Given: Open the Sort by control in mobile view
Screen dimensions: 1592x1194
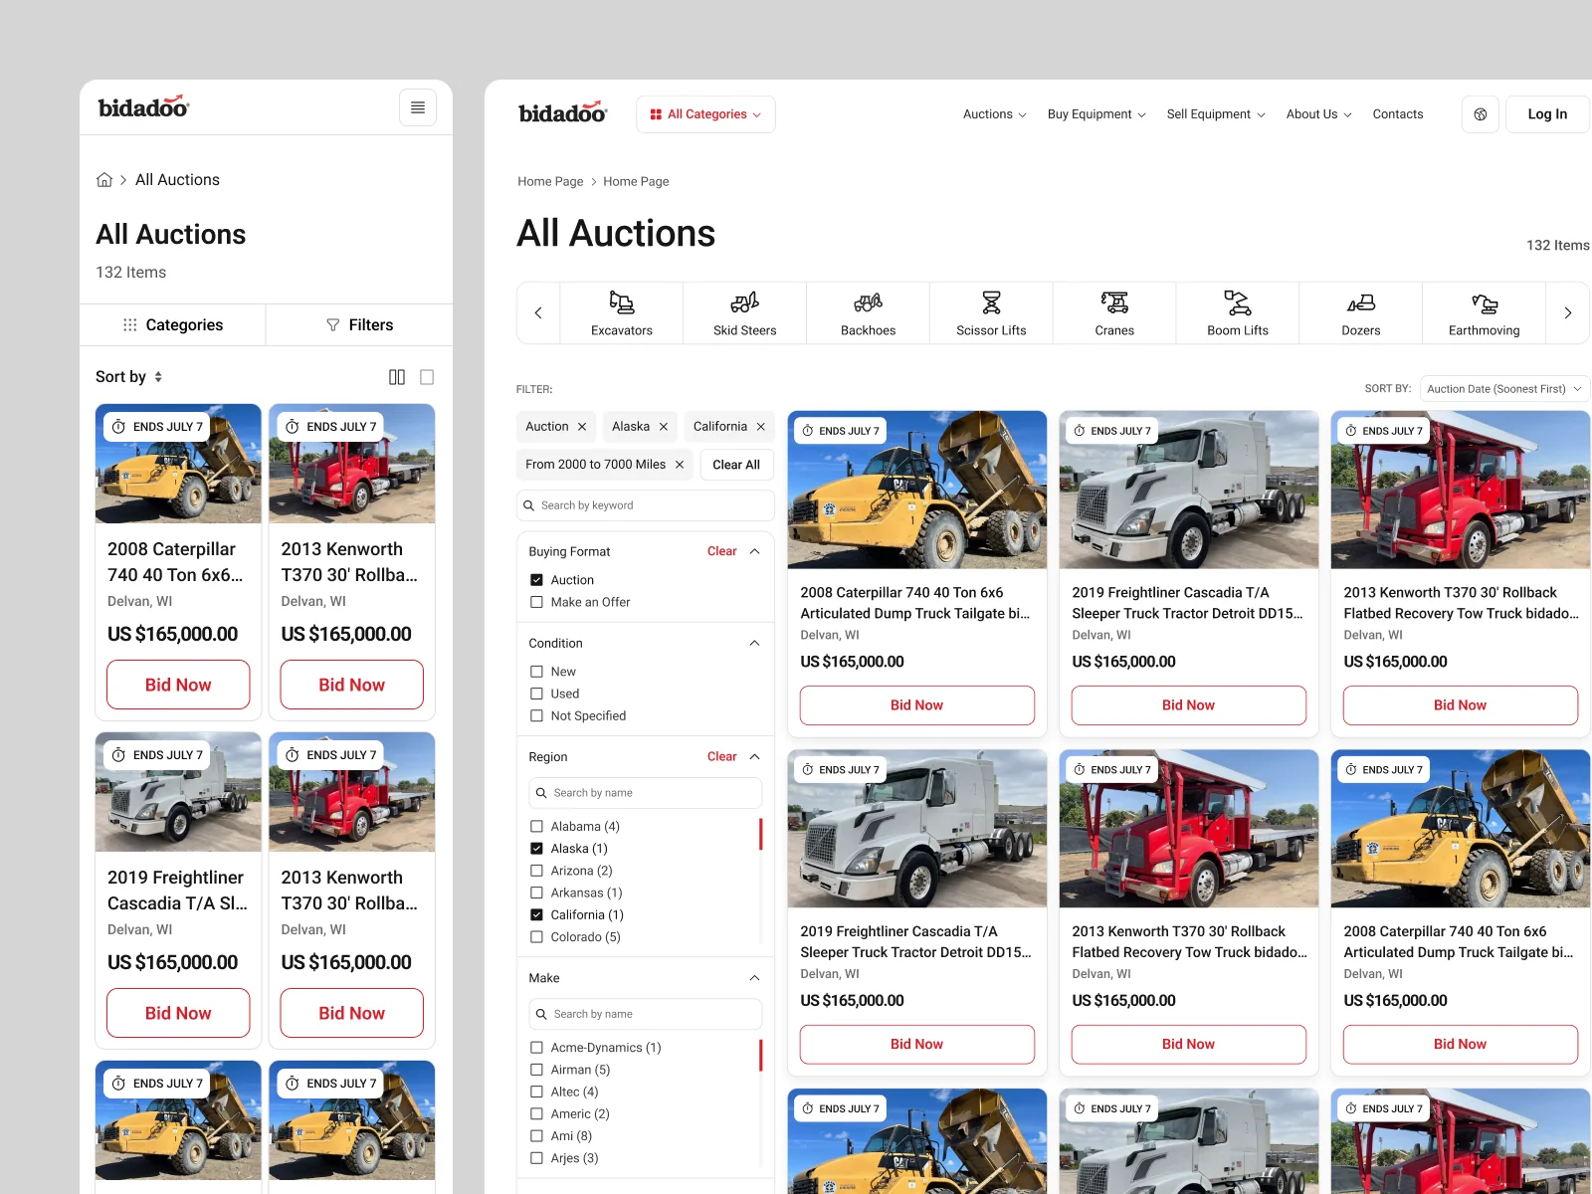Looking at the screenshot, I should pos(129,377).
